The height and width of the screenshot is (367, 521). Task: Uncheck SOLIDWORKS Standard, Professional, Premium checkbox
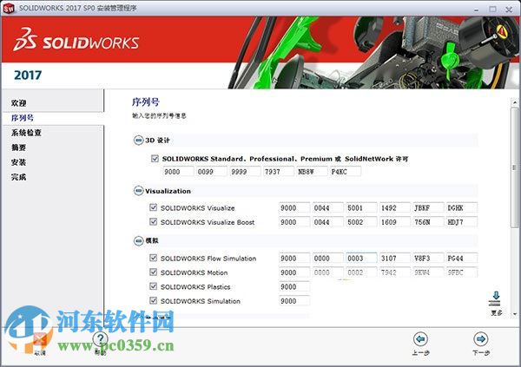point(155,159)
